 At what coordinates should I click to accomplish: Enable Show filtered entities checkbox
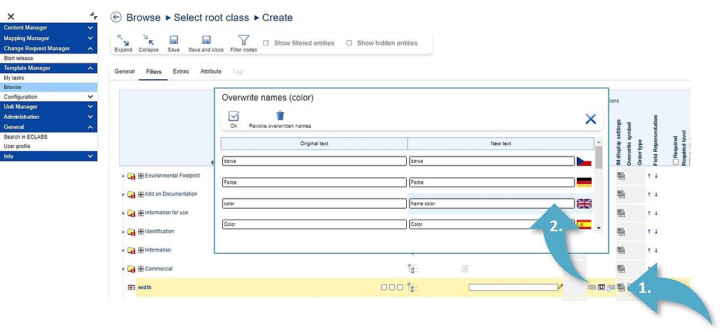click(266, 43)
